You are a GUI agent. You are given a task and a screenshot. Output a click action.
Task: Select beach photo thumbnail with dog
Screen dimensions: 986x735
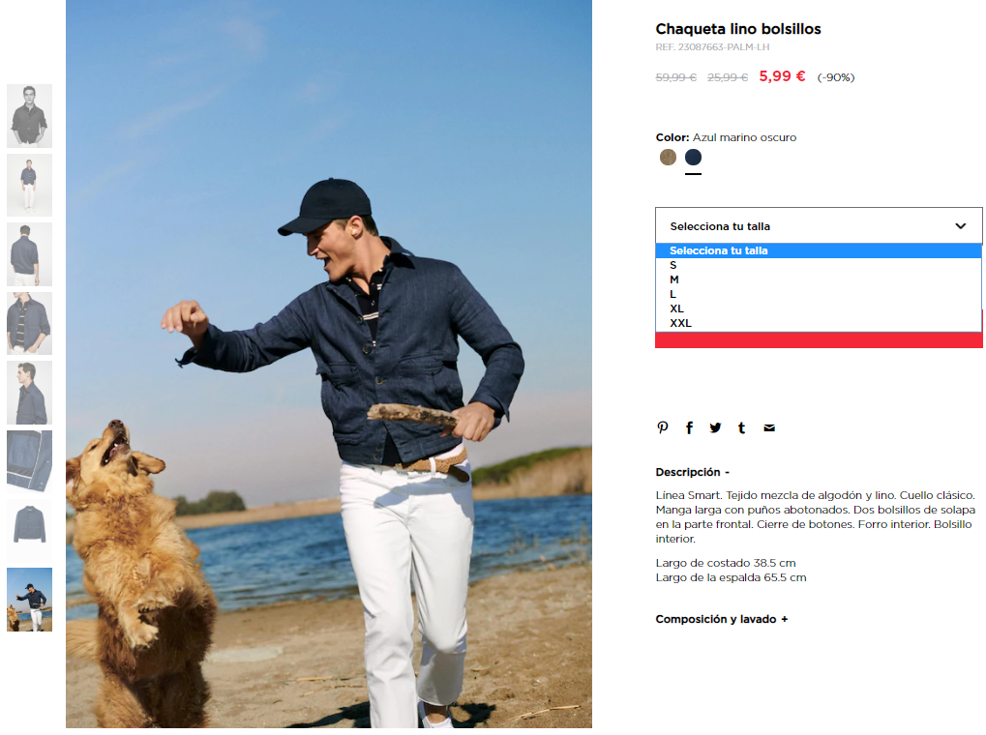30,600
